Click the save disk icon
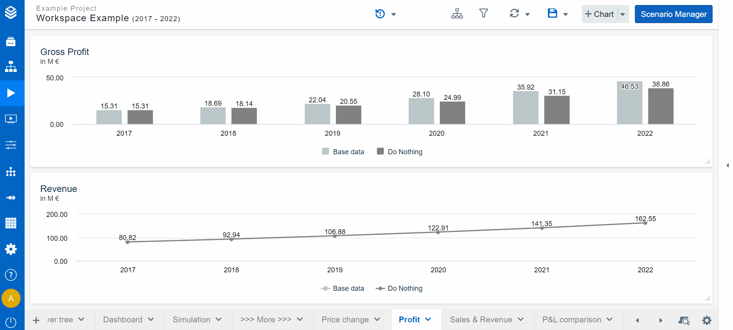 click(x=552, y=14)
